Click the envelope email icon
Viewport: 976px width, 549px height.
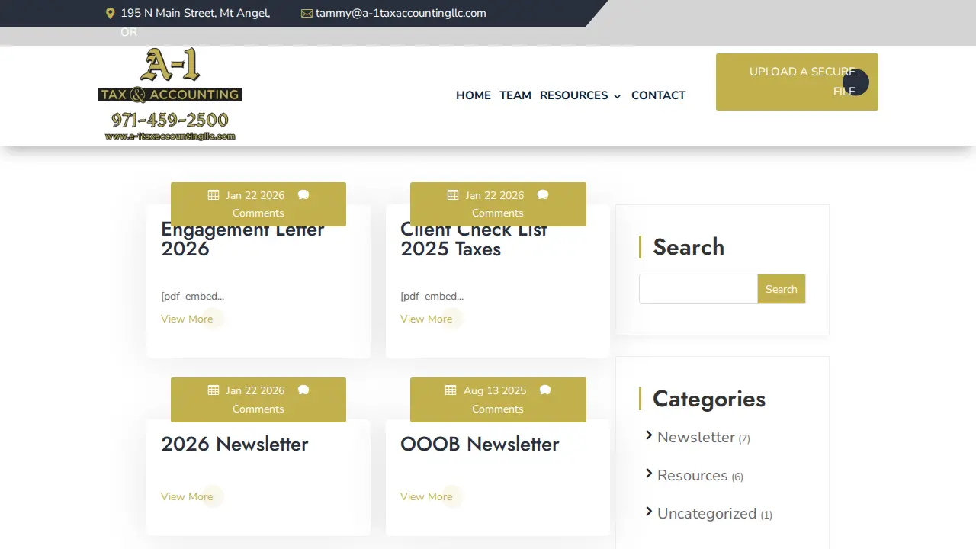coord(307,13)
